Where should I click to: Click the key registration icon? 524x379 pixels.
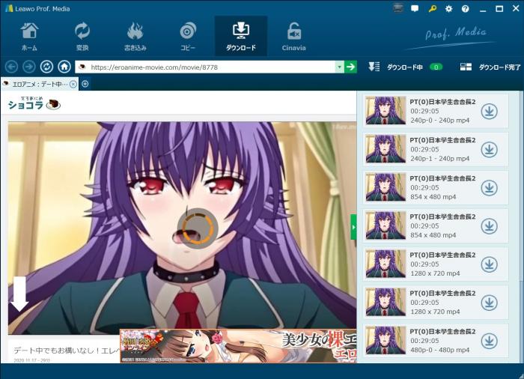pyautogui.click(x=432, y=9)
